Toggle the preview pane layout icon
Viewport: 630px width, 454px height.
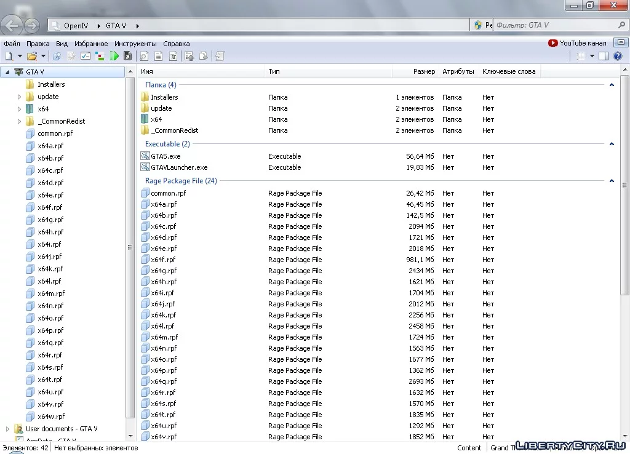pos(604,56)
